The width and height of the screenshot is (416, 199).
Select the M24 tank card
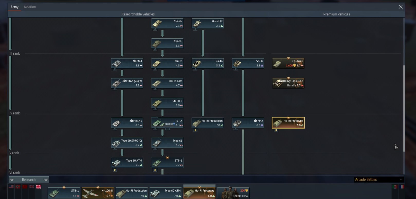coord(127,63)
